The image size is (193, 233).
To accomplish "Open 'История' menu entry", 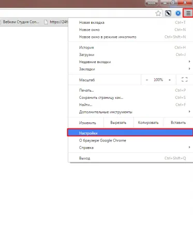I will 130,48.
